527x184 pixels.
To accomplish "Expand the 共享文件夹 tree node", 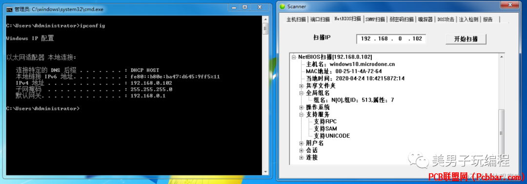I will click(302, 86).
